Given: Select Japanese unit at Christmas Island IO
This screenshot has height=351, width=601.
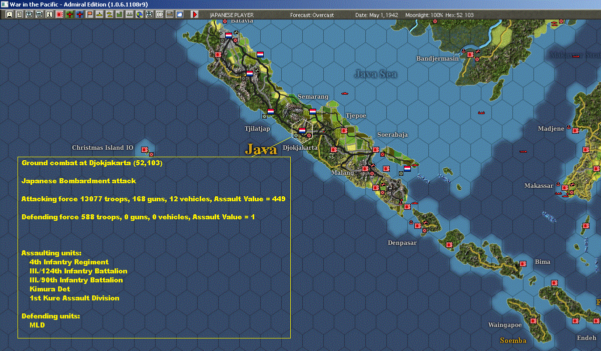Looking at the screenshot, I should (x=145, y=149).
